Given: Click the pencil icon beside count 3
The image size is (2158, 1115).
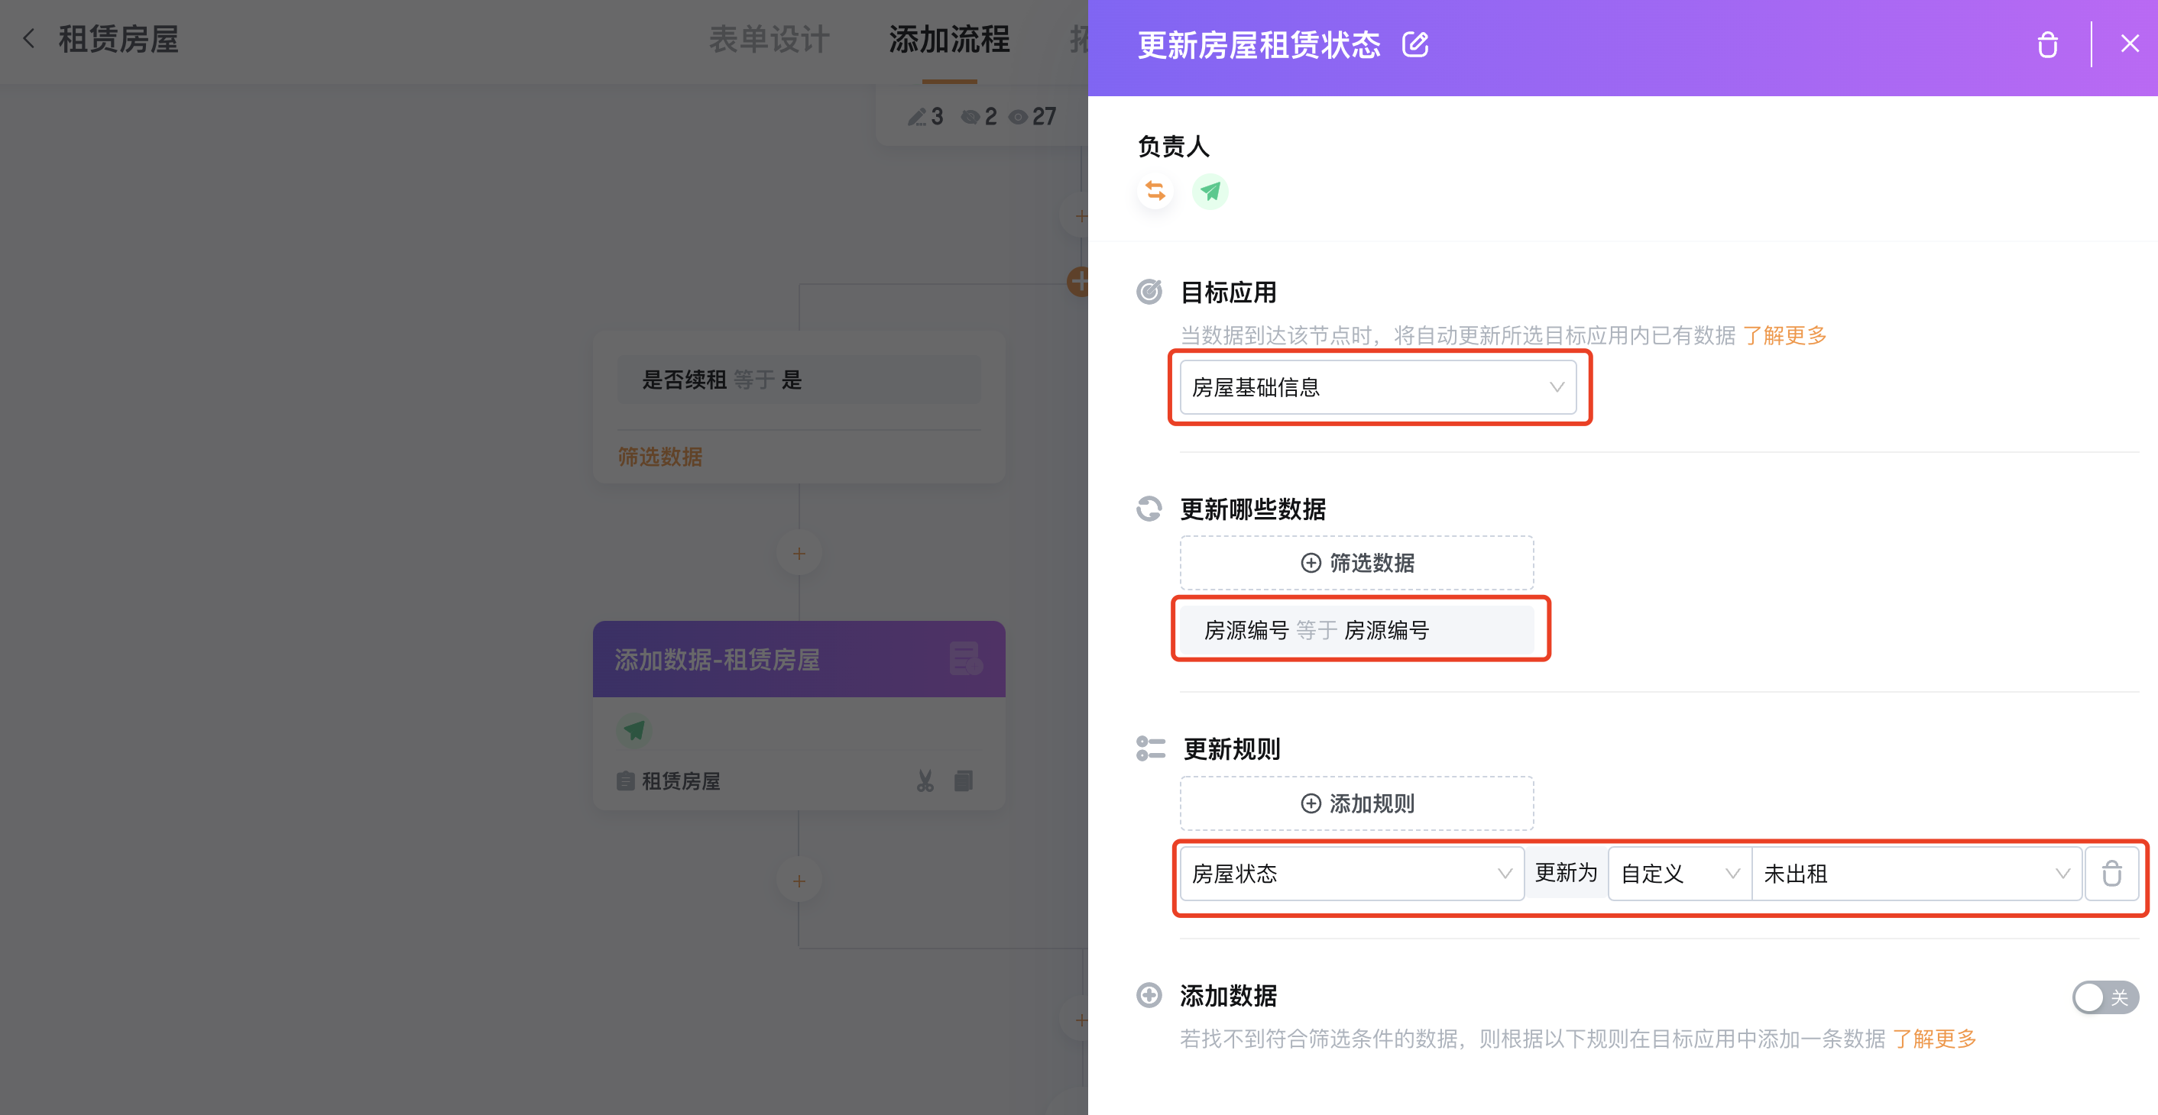Looking at the screenshot, I should pyautogui.click(x=917, y=117).
